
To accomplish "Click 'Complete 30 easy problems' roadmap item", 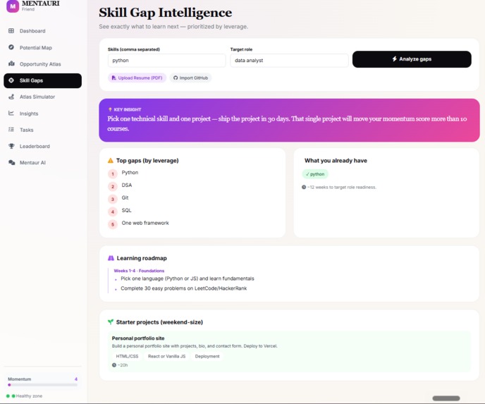I will [x=184, y=288].
